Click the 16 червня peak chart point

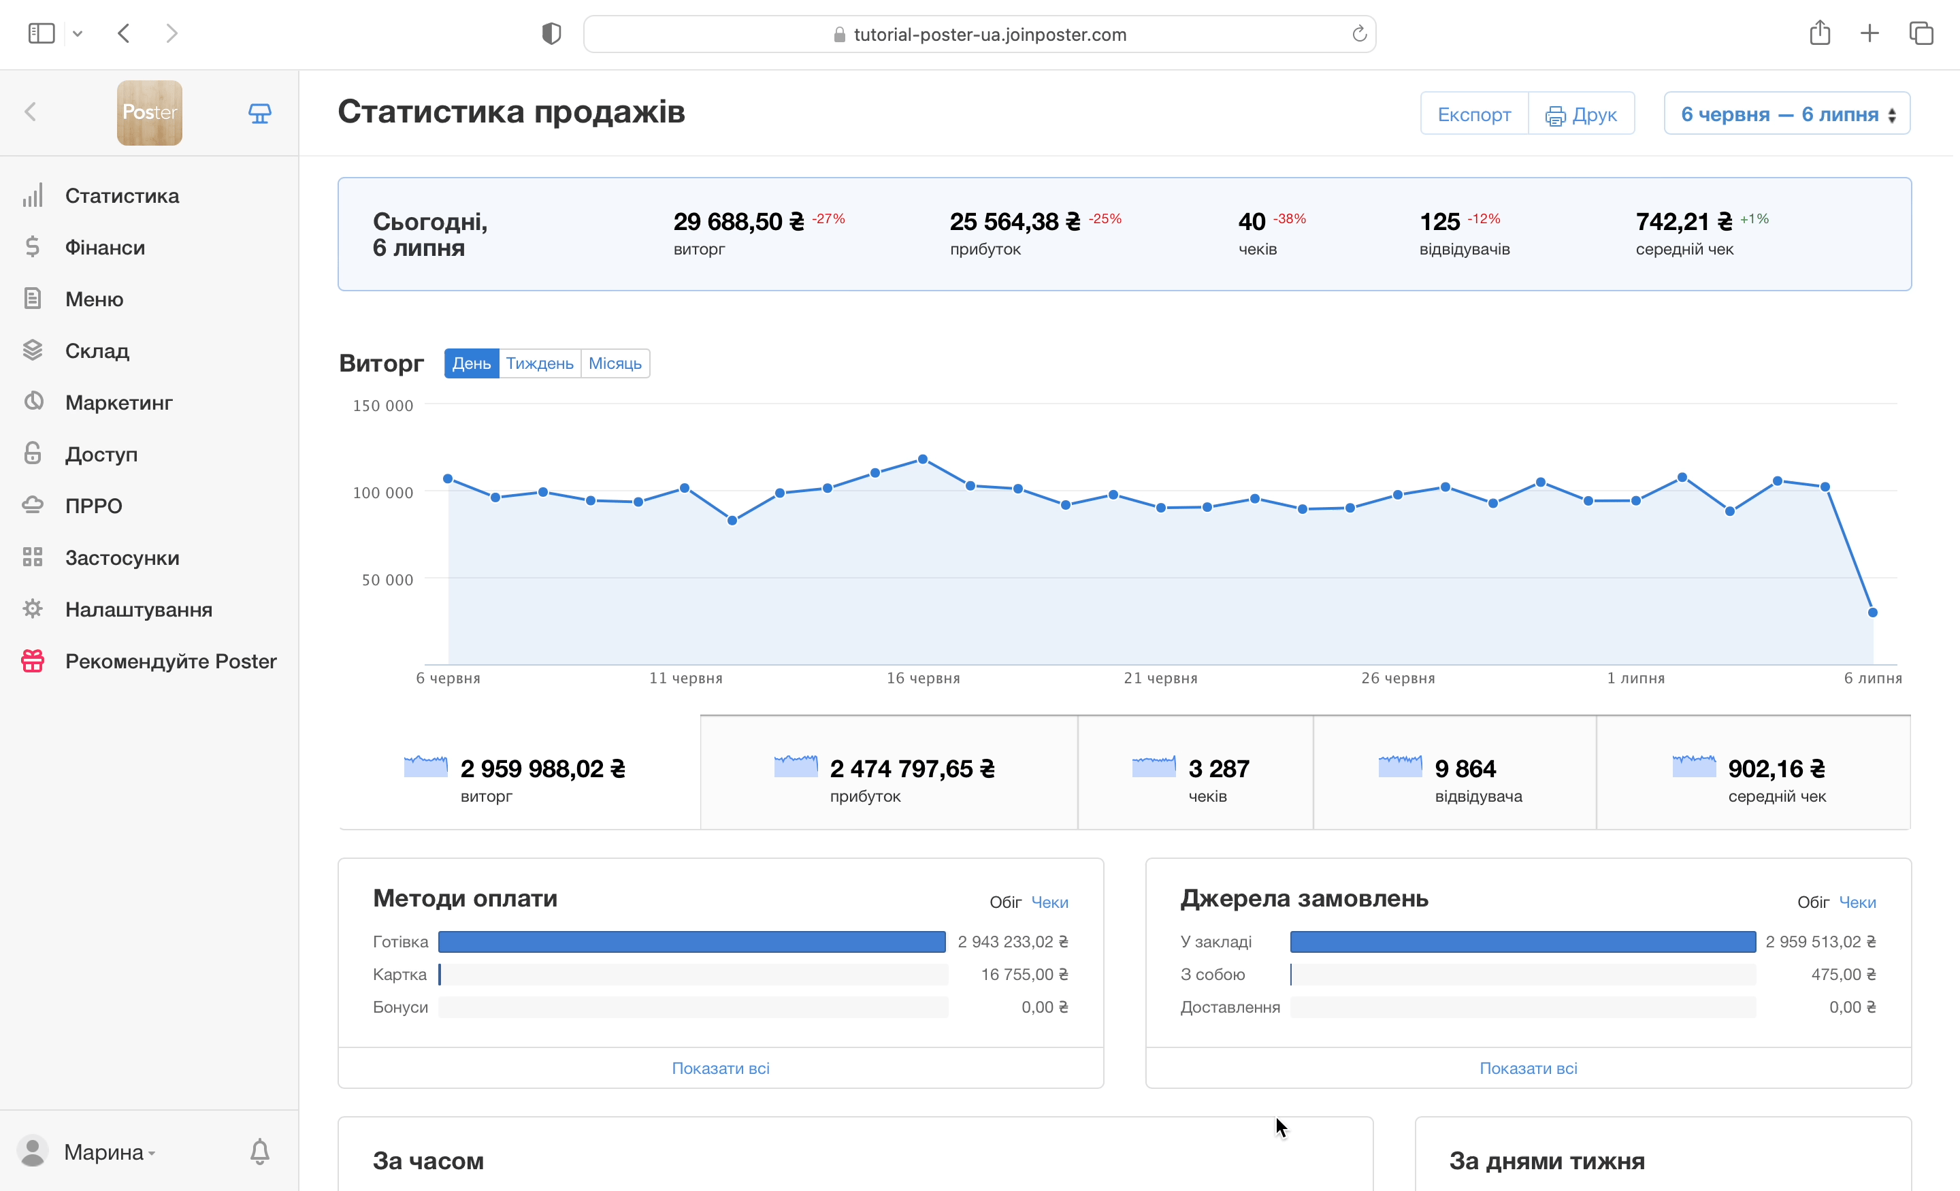[x=923, y=459]
